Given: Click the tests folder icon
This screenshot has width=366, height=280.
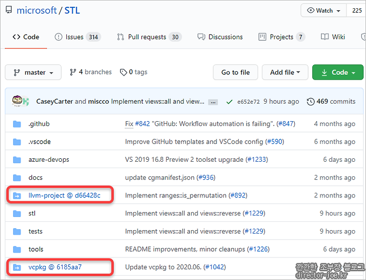Looking at the screenshot, I should pos(17,232).
